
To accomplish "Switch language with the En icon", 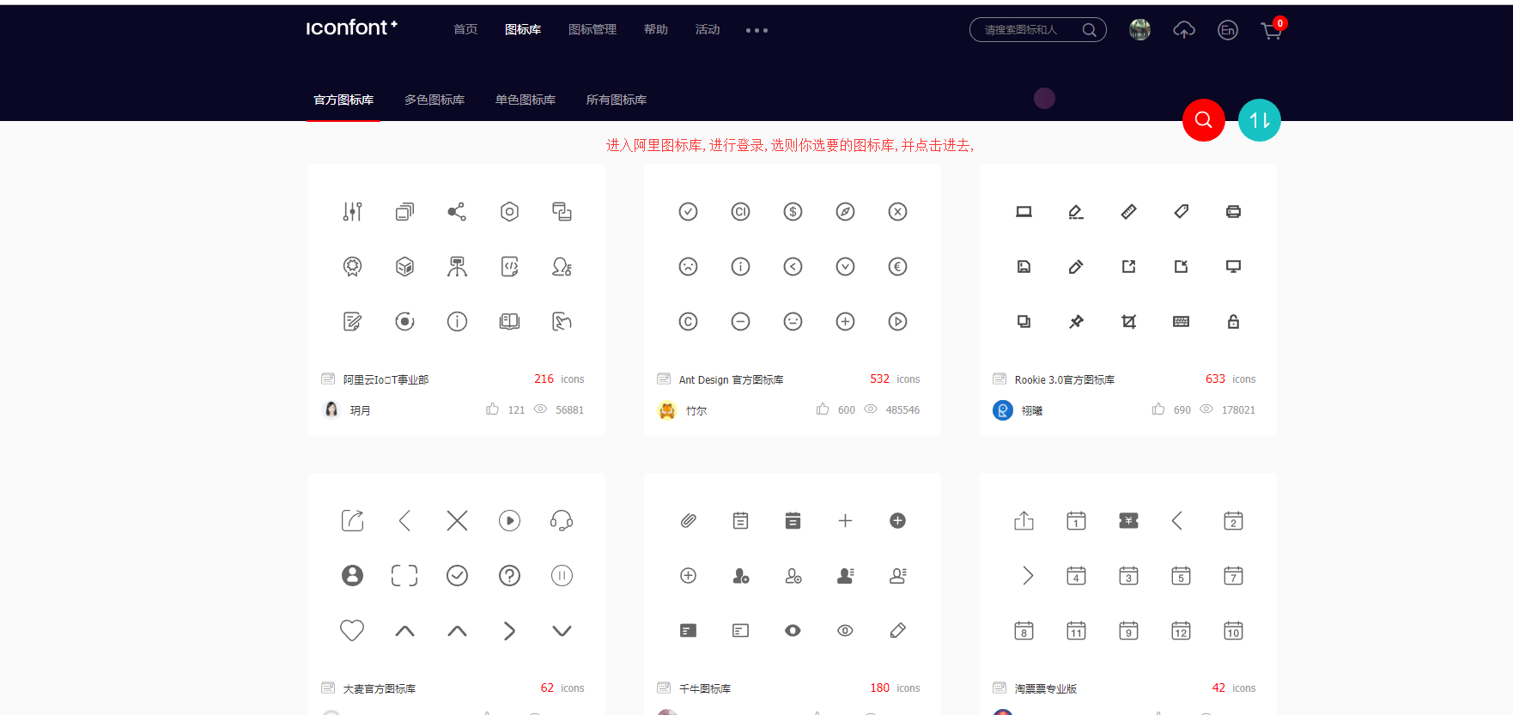I will click(1228, 30).
